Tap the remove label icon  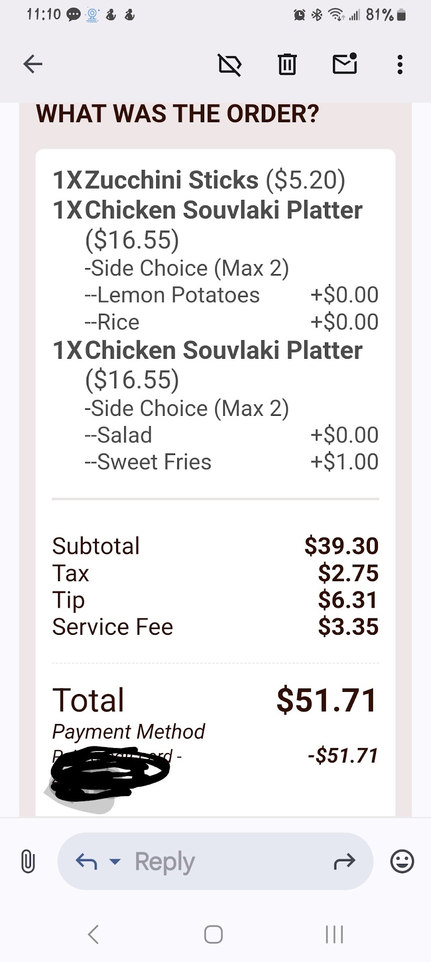[x=230, y=65]
